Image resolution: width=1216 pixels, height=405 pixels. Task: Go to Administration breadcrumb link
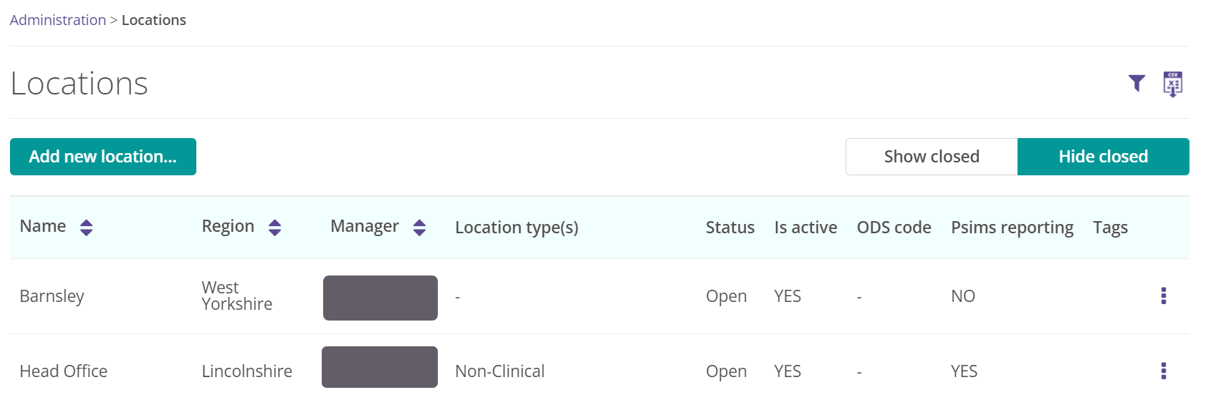point(58,20)
